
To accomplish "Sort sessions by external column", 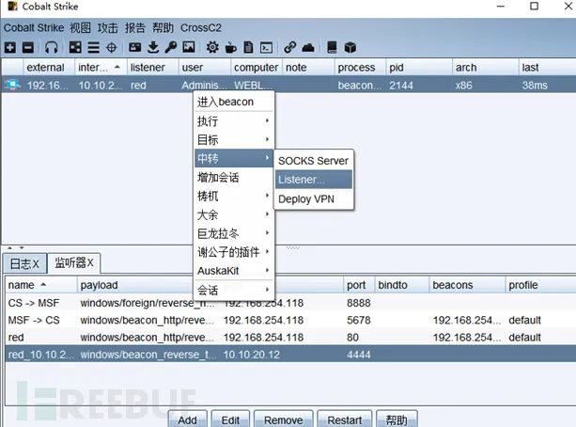I will tap(49, 68).
